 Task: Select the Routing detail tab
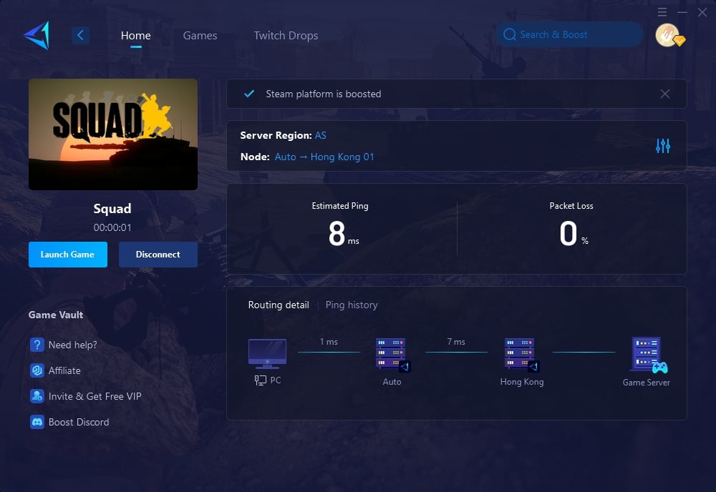(279, 305)
